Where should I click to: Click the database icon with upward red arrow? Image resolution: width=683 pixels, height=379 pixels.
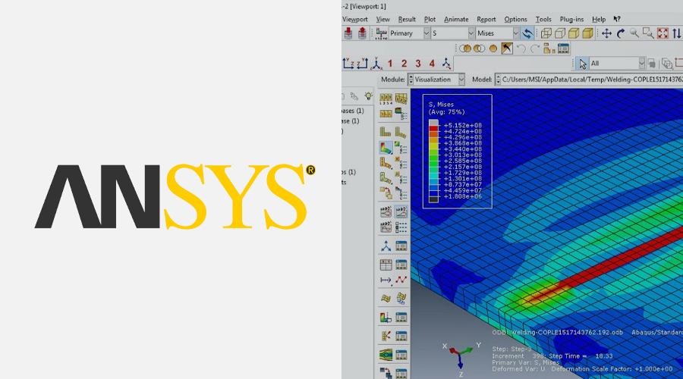pyautogui.click(x=362, y=33)
